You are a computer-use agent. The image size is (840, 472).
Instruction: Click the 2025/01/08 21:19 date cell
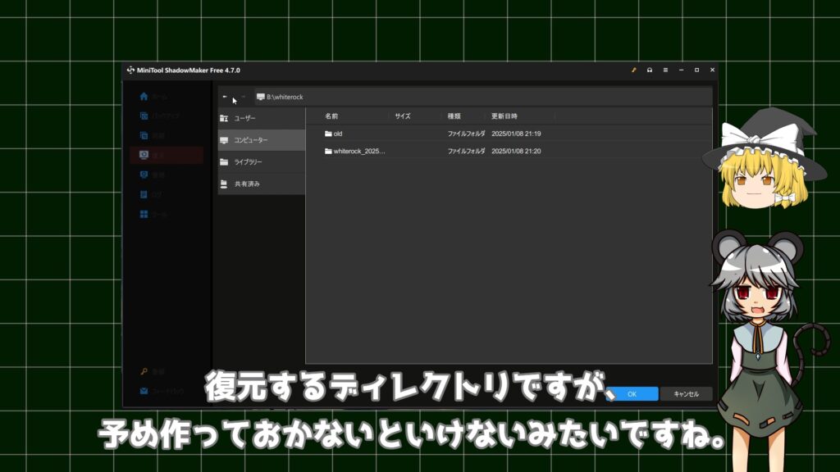[x=516, y=134]
